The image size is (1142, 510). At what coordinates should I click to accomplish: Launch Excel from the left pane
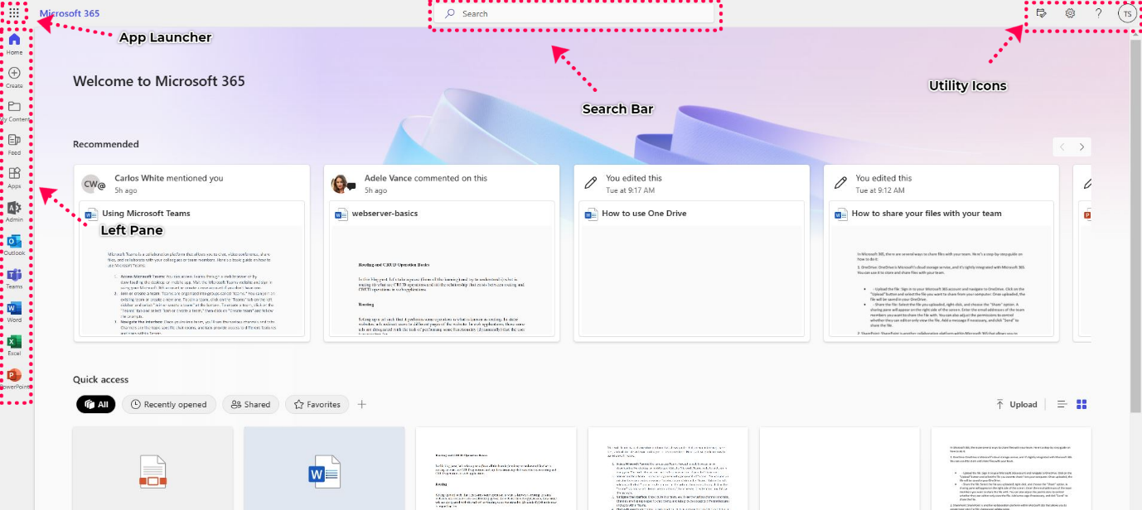[14, 345]
